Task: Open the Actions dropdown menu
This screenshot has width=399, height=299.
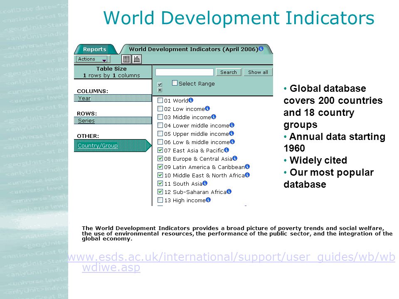Action: click(x=93, y=59)
